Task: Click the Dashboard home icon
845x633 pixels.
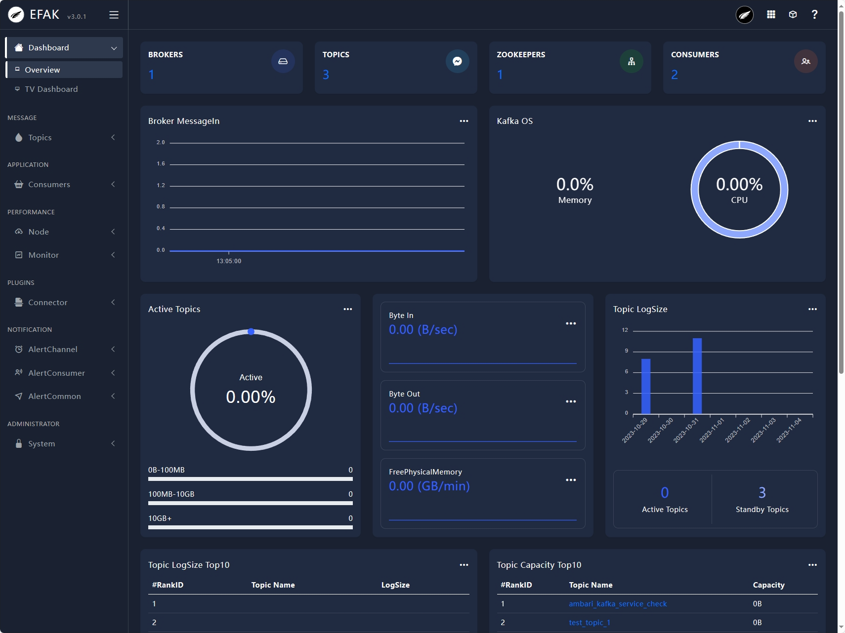Action: (19, 47)
